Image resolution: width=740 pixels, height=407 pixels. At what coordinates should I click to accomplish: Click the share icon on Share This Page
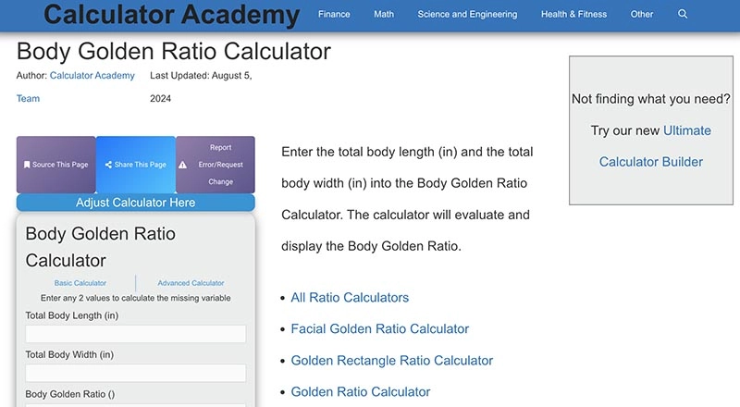point(108,165)
